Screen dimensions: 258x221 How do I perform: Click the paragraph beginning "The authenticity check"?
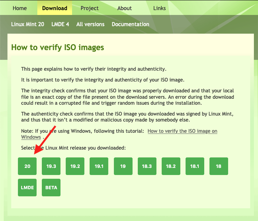127,117
